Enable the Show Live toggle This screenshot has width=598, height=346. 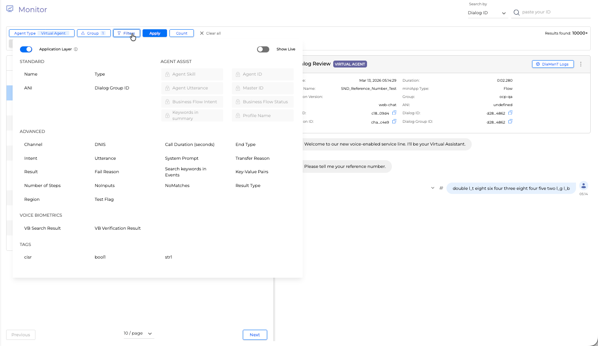coord(263,49)
